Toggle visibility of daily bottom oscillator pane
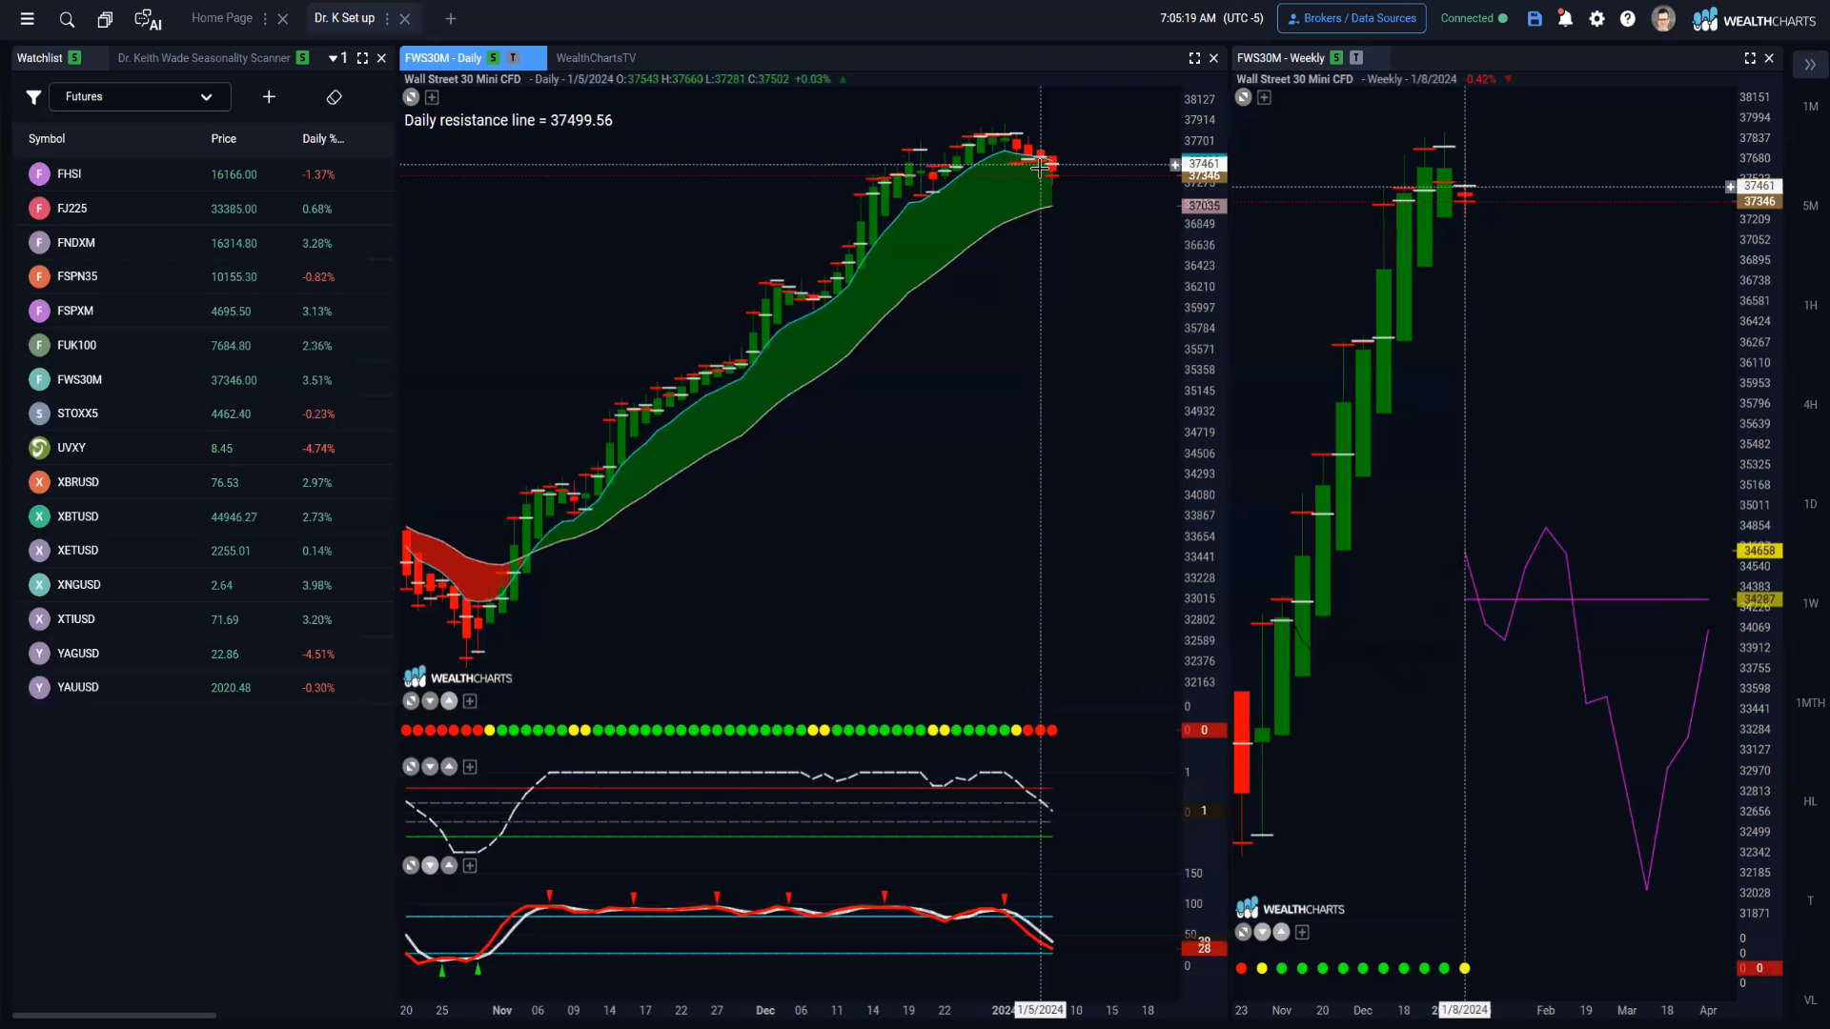The image size is (1830, 1029). point(411,866)
